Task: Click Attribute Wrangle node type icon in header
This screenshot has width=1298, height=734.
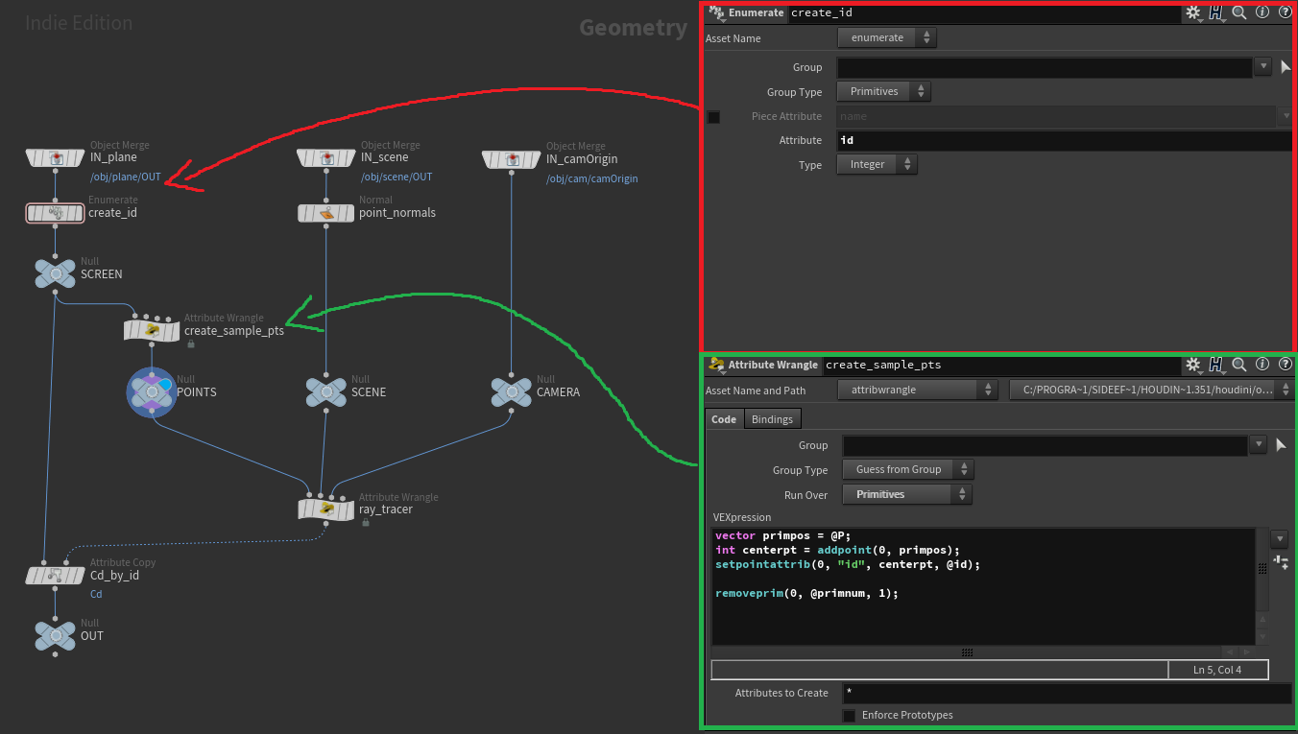Action: (x=716, y=365)
